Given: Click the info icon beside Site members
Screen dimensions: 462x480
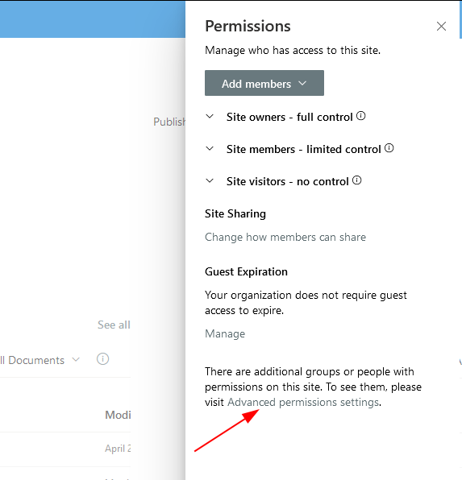Looking at the screenshot, I should coord(389,148).
